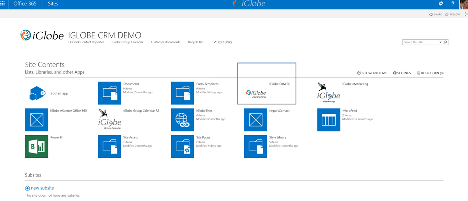This screenshot has width=468, height=201.
Task: Open the Documents title link
Action: pos(131,84)
